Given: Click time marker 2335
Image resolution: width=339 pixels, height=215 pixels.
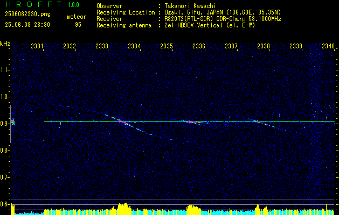Looking at the screenshot, I should (x=167, y=46).
